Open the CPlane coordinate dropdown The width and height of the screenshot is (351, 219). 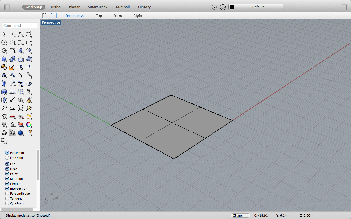240,215
